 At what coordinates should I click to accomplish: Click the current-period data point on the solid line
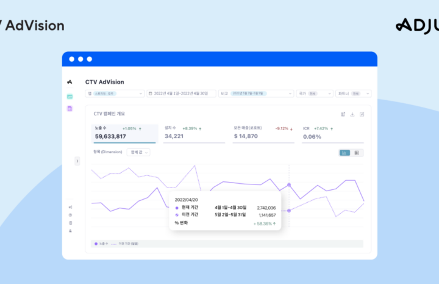pos(289,185)
